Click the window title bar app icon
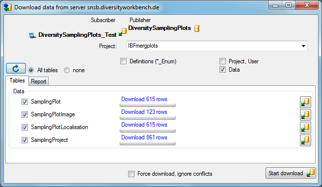 point(8,7)
